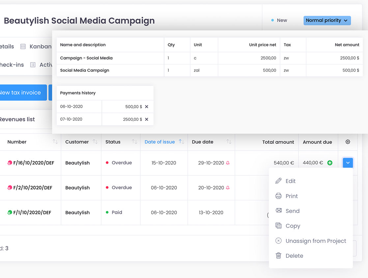Sort by Customer column arrows
Viewport: 368px width, 278px height.
tap(95, 141)
